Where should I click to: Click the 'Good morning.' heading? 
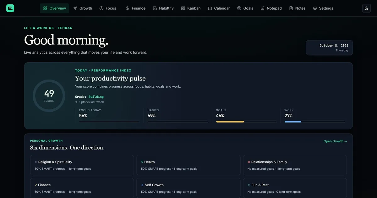coord(66,40)
